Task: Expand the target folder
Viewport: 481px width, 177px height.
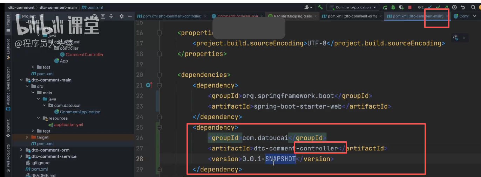Action: tap(27, 137)
